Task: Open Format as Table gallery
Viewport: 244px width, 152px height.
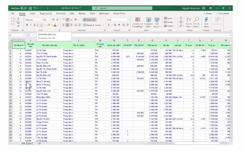Action: click(148, 23)
